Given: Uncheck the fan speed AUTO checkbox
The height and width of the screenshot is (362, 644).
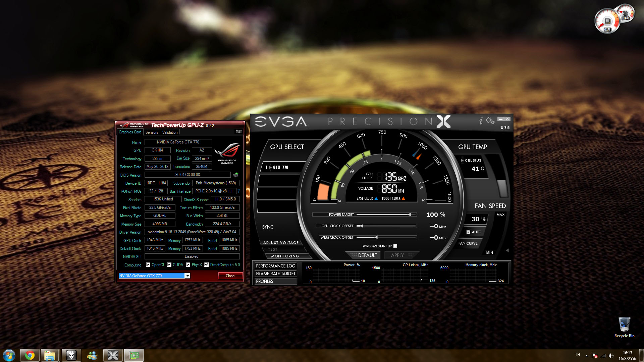Looking at the screenshot, I should (x=468, y=232).
